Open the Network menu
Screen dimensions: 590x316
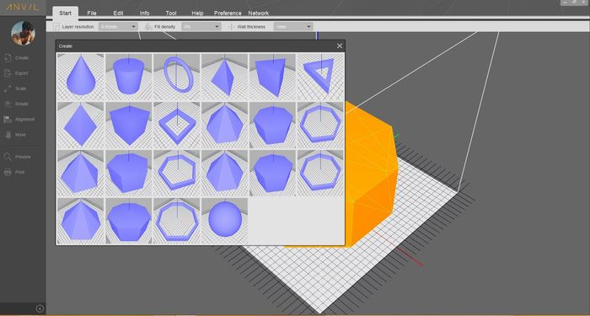pyautogui.click(x=259, y=13)
